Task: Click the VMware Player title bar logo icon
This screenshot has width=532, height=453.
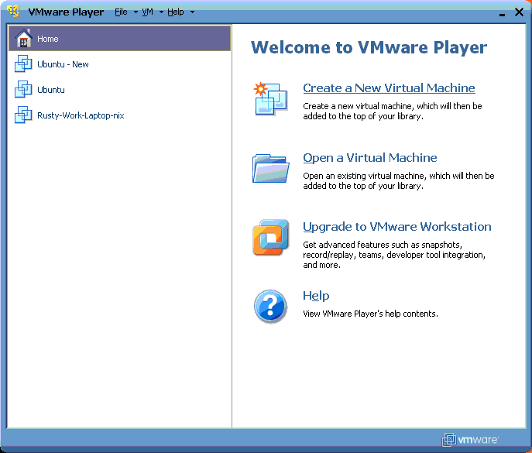Action: coord(13,11)
